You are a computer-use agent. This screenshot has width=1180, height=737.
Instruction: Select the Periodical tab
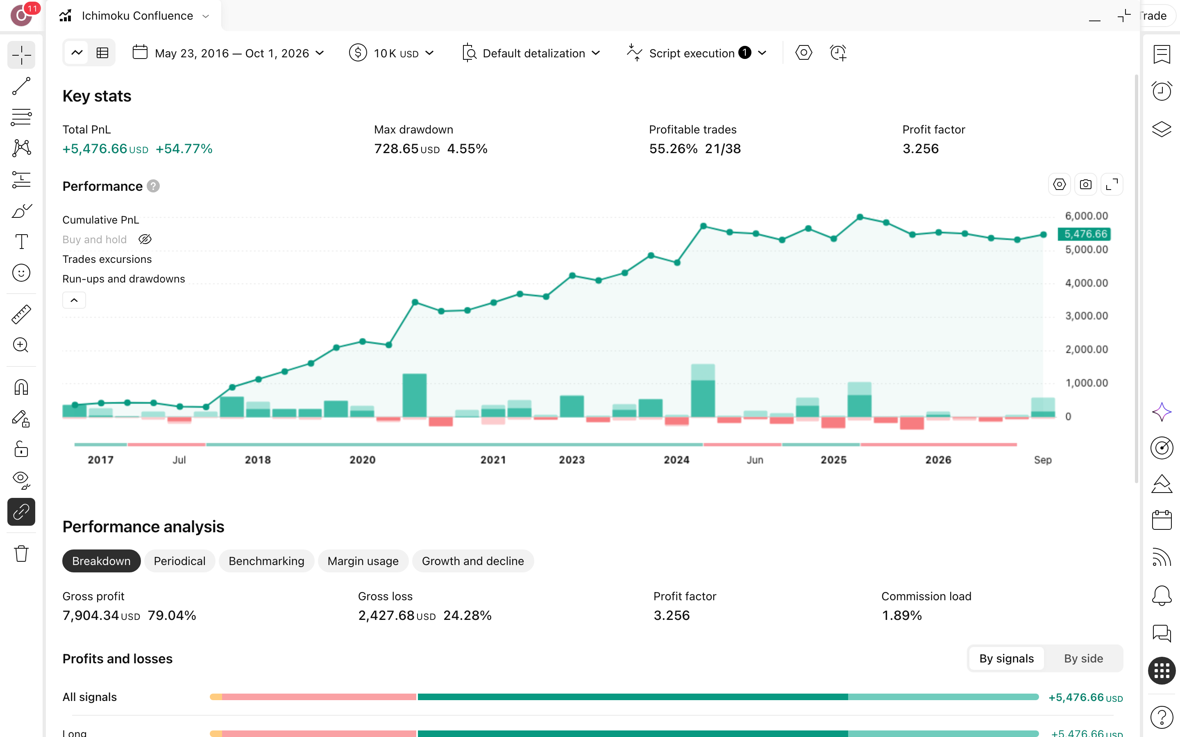(x=179, y=561)
